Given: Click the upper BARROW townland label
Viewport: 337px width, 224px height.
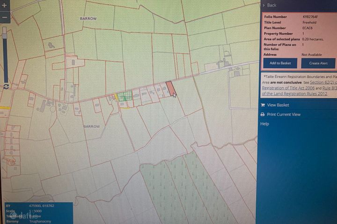Looking at the screenshot, I should pos(88,19).
